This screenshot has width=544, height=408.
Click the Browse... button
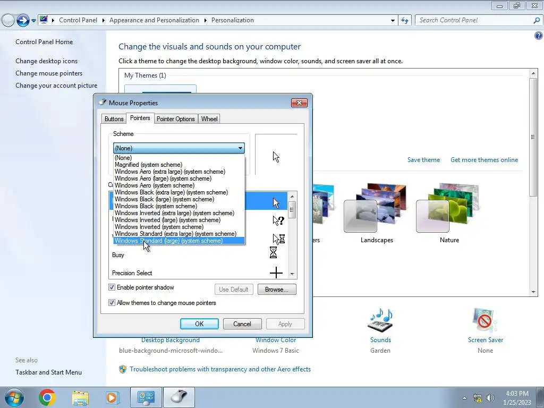tap(277, 290)
